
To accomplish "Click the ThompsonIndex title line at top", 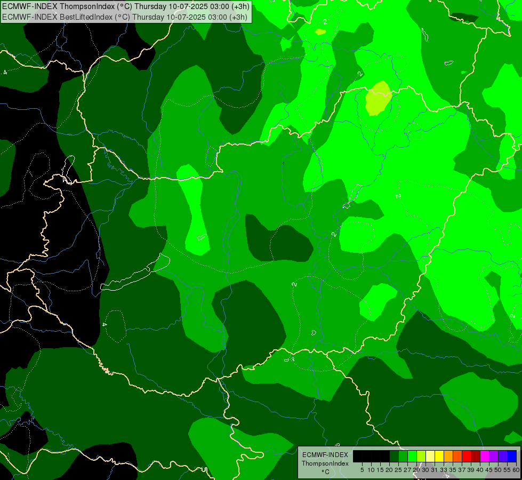I will point(125,6).
